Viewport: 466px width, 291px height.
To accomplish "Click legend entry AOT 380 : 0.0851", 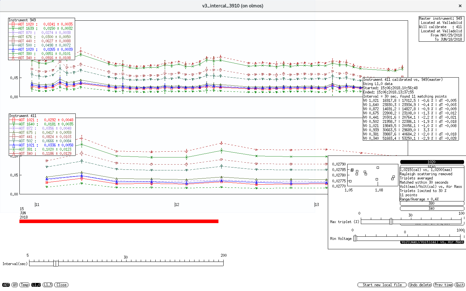I will (x=41, y=54).
